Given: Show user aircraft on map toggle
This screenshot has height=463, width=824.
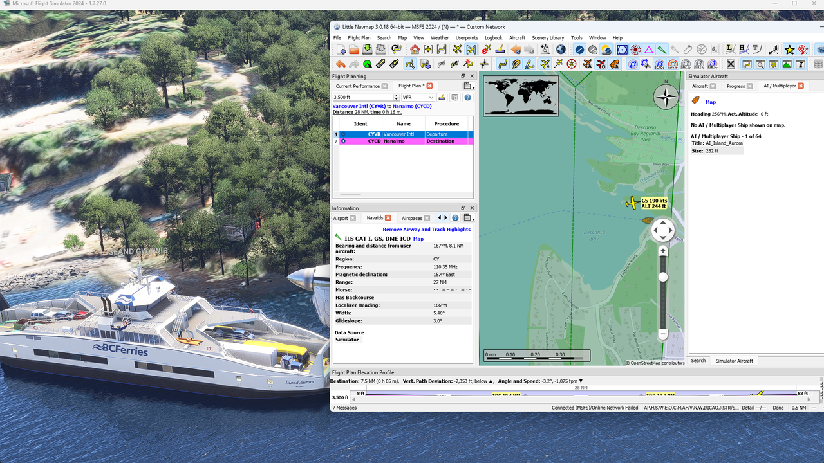Looking at the screenshot, I should (545, 64).
